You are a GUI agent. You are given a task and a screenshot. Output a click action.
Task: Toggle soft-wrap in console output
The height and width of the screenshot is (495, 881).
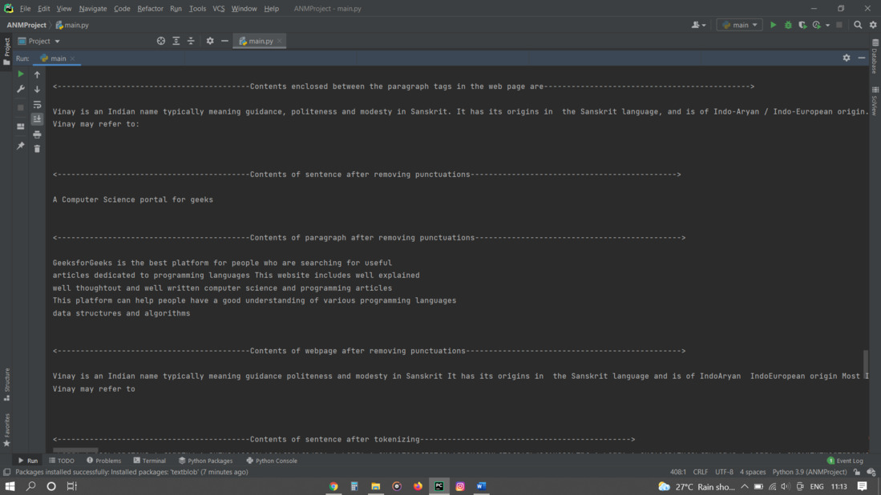tap(37, 104)
